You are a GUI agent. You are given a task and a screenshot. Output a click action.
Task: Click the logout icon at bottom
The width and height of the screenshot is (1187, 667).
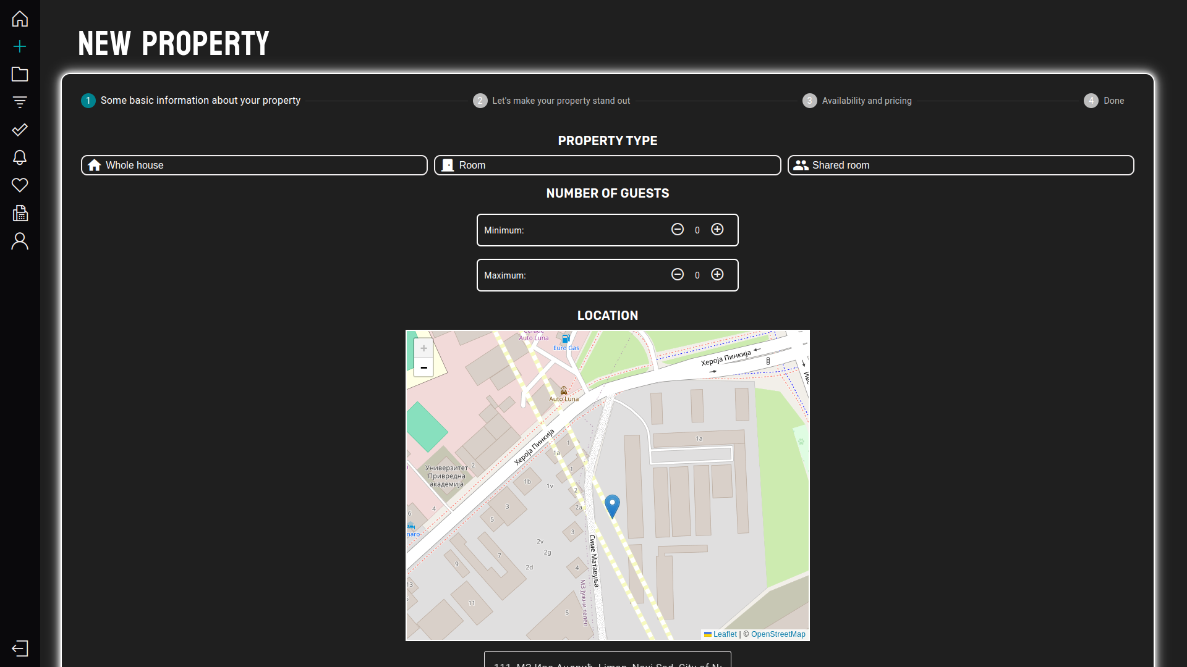(20, 648)
